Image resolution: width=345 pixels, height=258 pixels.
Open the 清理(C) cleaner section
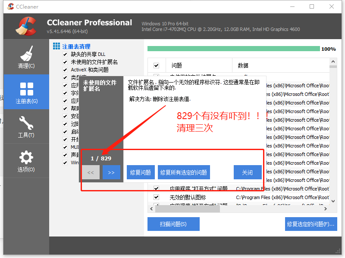point(26,57)
